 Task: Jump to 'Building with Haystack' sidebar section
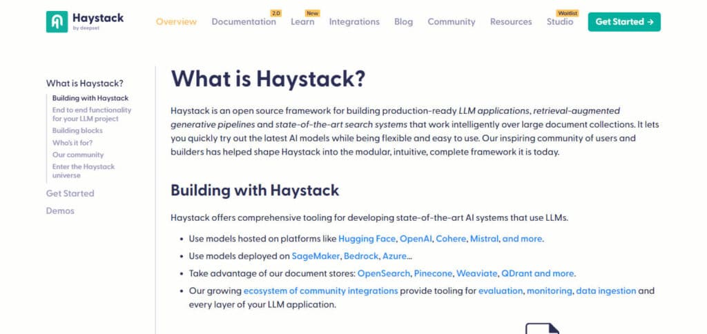click(90, 98)
